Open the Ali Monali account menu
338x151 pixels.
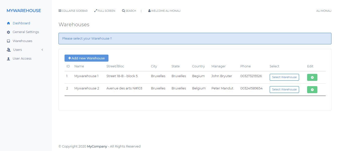click(324, 11)
